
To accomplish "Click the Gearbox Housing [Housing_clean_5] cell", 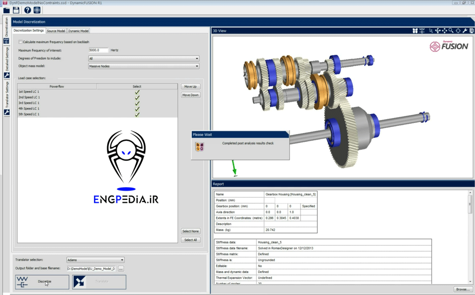I will (290, 194).
